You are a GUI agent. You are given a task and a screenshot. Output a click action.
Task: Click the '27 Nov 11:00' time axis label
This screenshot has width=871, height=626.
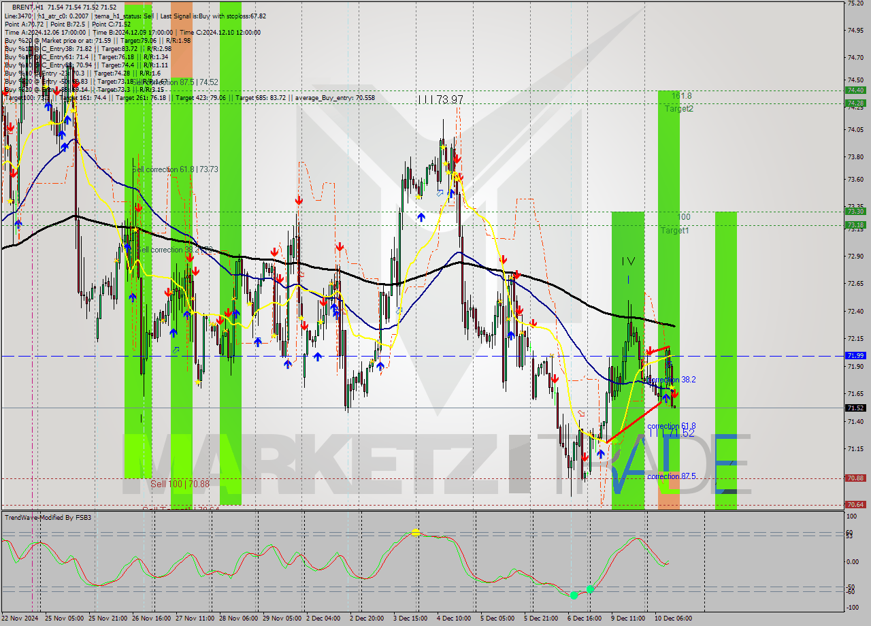click(x=194, y=619)
